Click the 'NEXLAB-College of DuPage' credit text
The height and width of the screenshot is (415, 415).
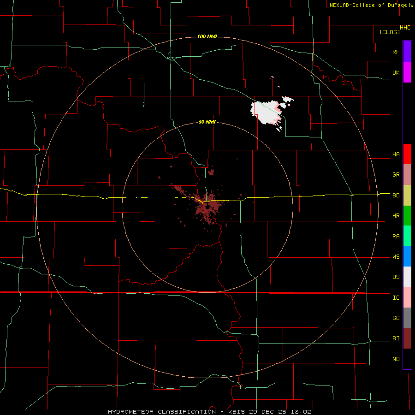(x=369, y=5)
